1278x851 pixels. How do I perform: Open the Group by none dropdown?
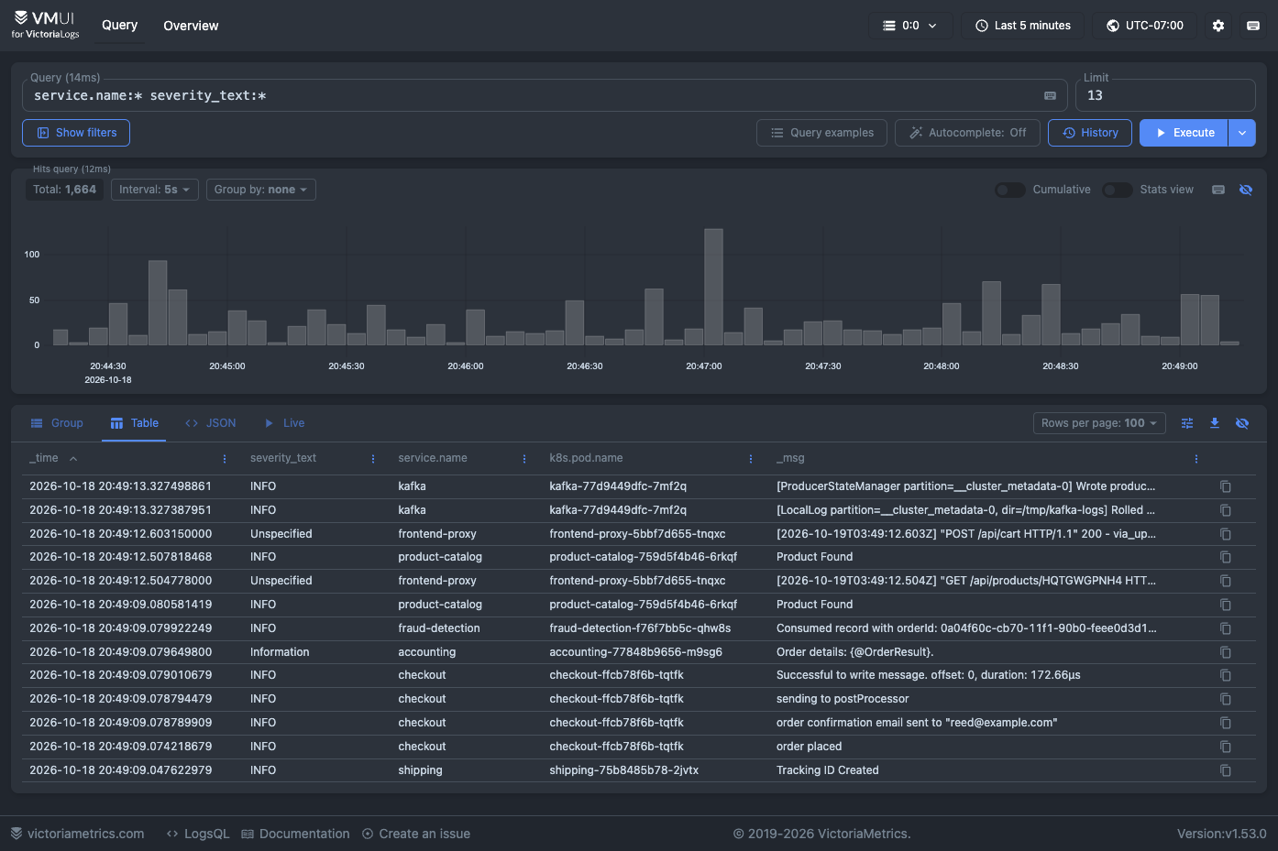(261, 190)
